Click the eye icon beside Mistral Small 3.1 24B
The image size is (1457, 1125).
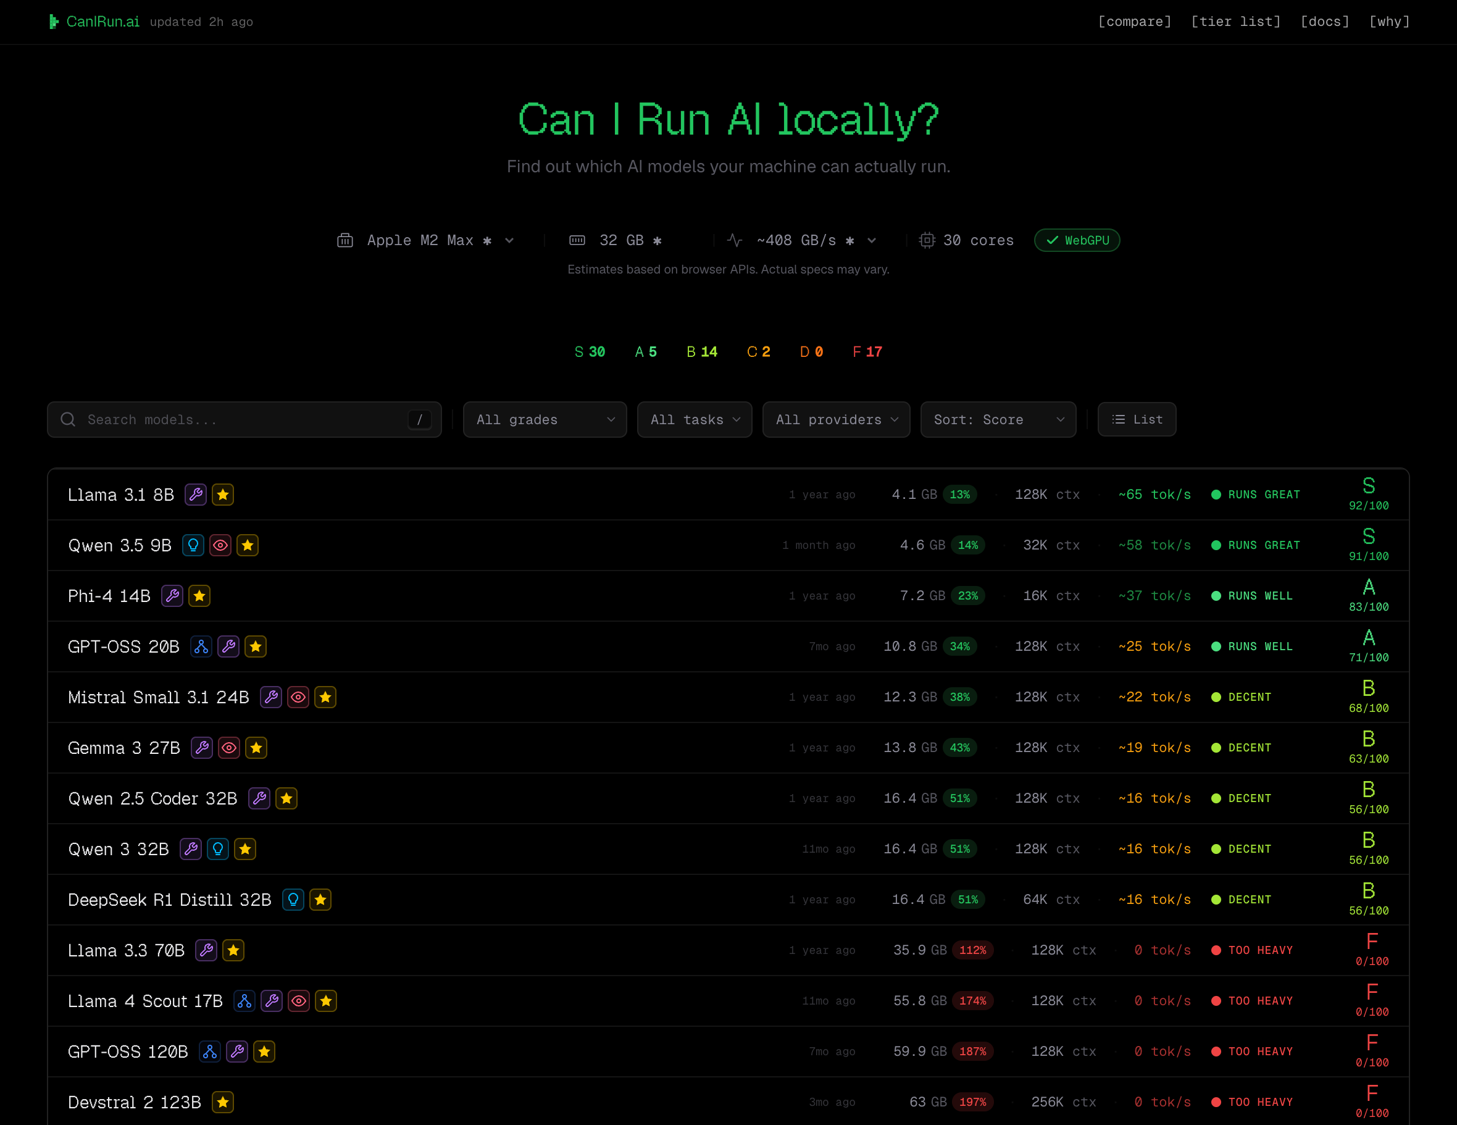[298, 697]
